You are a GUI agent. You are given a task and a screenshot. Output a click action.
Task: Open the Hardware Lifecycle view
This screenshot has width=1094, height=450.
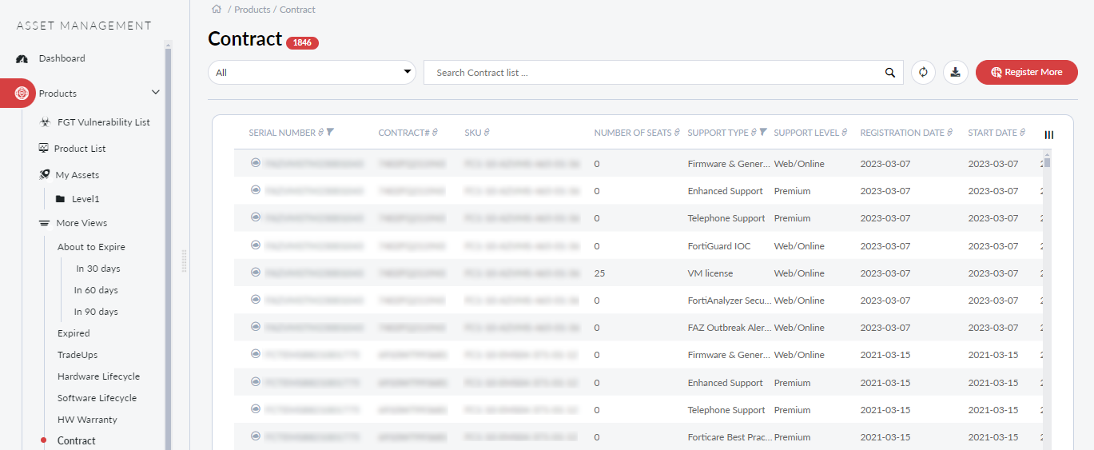click(x=98, y=376)
